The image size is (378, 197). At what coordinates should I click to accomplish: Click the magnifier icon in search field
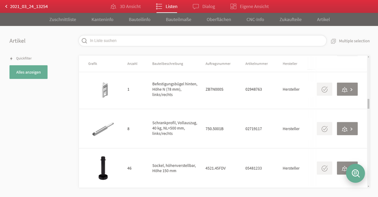(84, 41)
